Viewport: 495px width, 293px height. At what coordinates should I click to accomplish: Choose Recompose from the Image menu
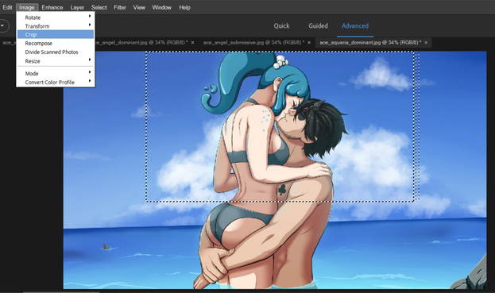pyautogui.click(x=56, y=43)
